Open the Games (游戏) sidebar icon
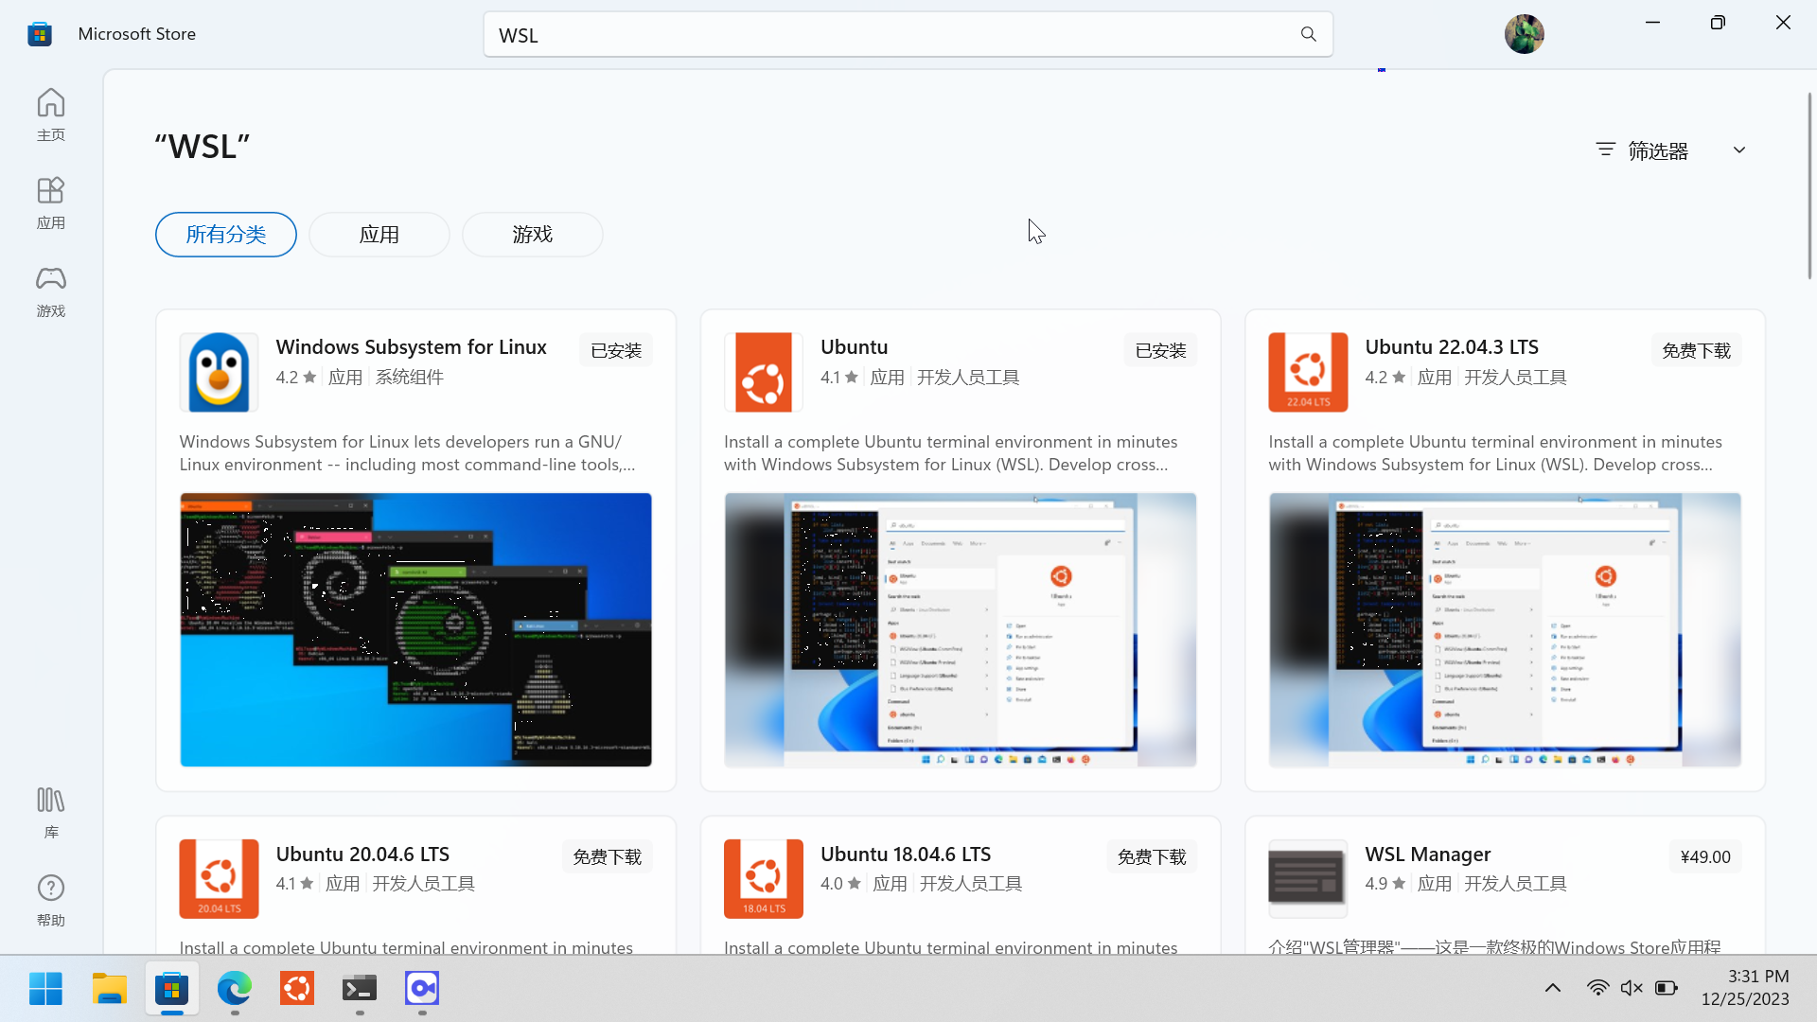The image size is (1817, 1022). coord(51,290)
